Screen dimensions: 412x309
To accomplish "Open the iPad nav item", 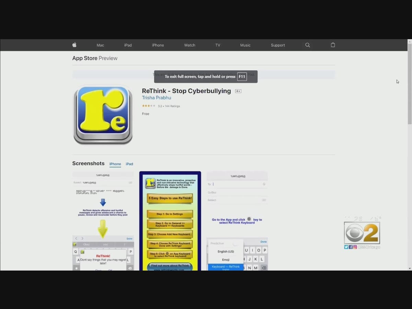I will [x=128, y=45].
